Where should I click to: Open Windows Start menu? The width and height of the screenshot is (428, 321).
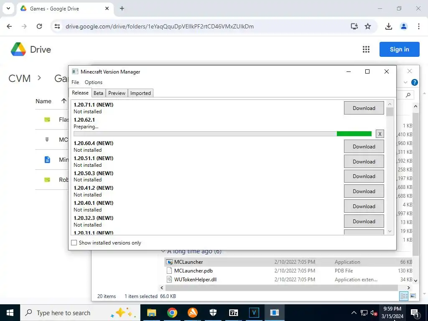tap(10, 313)
